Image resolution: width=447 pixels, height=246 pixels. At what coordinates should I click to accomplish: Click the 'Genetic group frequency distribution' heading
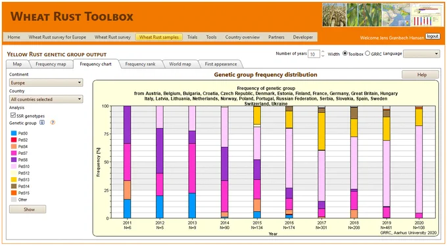click(x=266, y=75)
